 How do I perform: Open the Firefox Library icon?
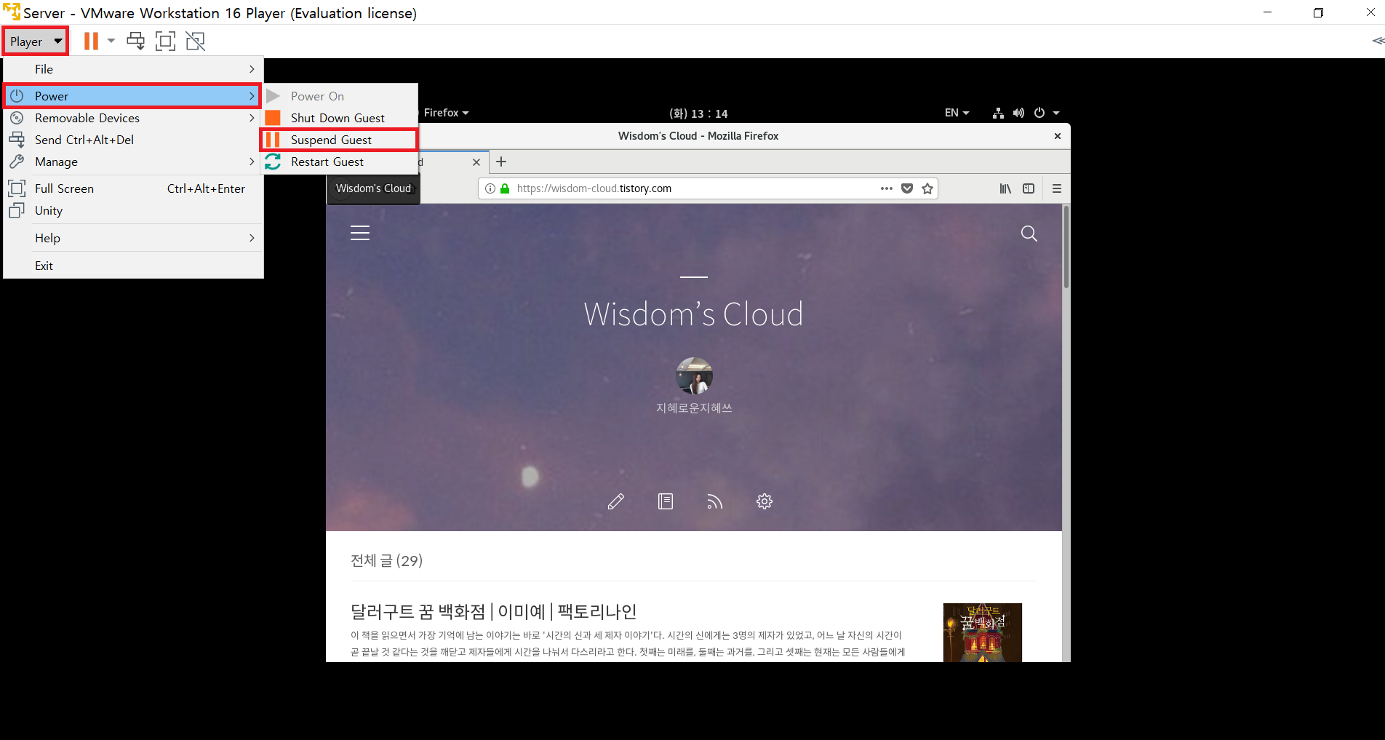[1005, 188]
